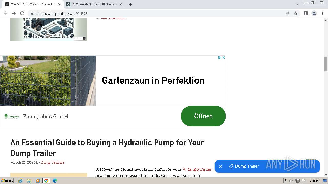Screen dimensions: 328x184
Task: Open File Explorer from the taskbar
Action: pyautogui.click(x=29, y=181)
